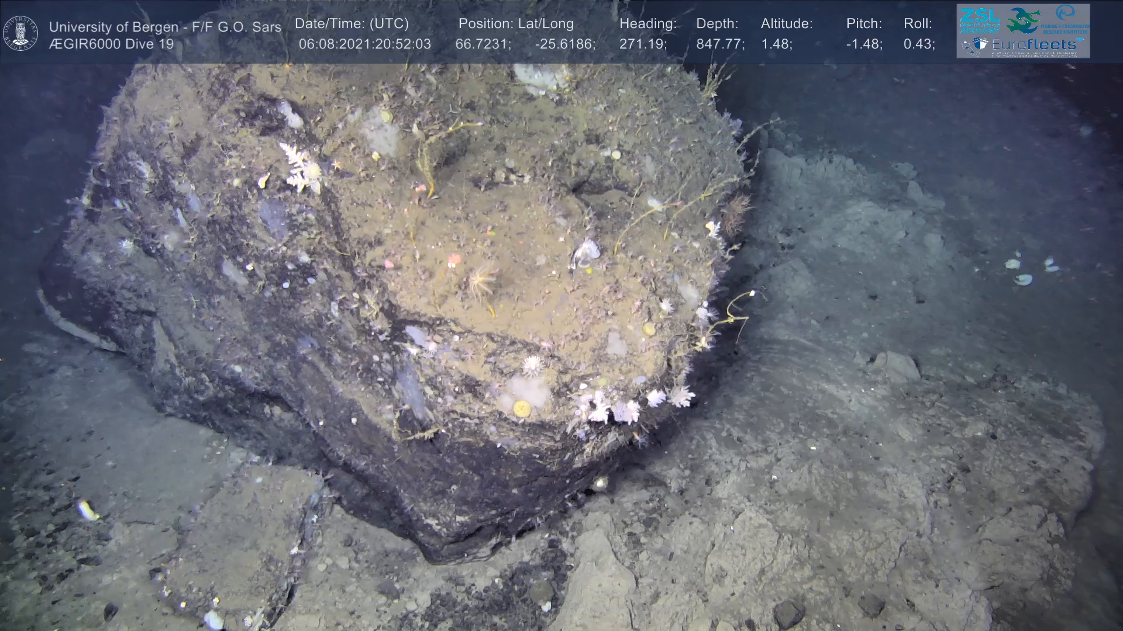Click the Pitch value -1.48
Screen dimensions: 1123x631
pyautogui.click(x=864, y=44)
